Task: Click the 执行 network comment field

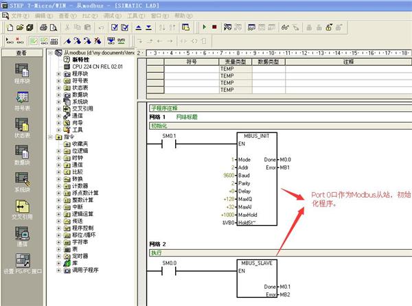Action: tap(280, 252)
